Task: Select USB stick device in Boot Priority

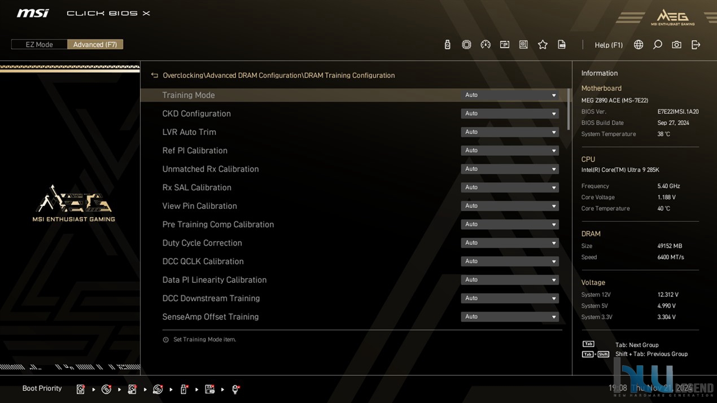Action: pos(183,389)
